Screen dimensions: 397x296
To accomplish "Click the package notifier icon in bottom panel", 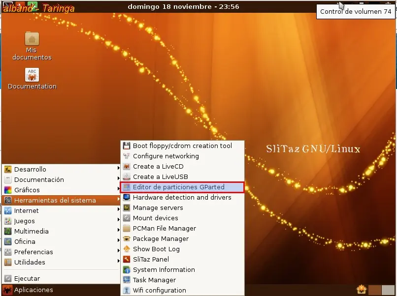I will click(362, 290).
